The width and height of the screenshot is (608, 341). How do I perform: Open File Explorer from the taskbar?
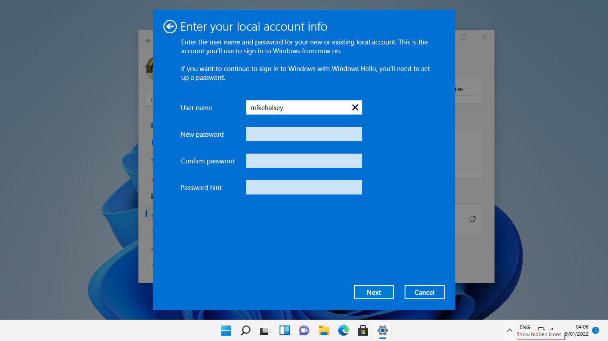[324, 330]
